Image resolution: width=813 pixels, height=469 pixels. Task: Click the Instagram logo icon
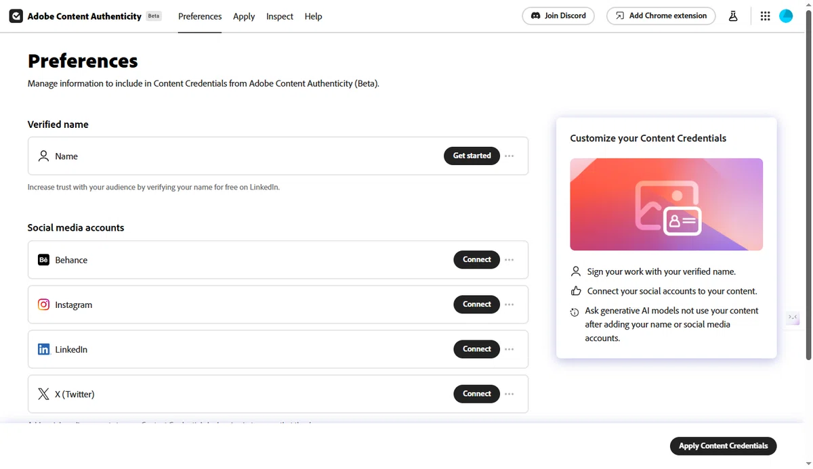coord(43,305)
